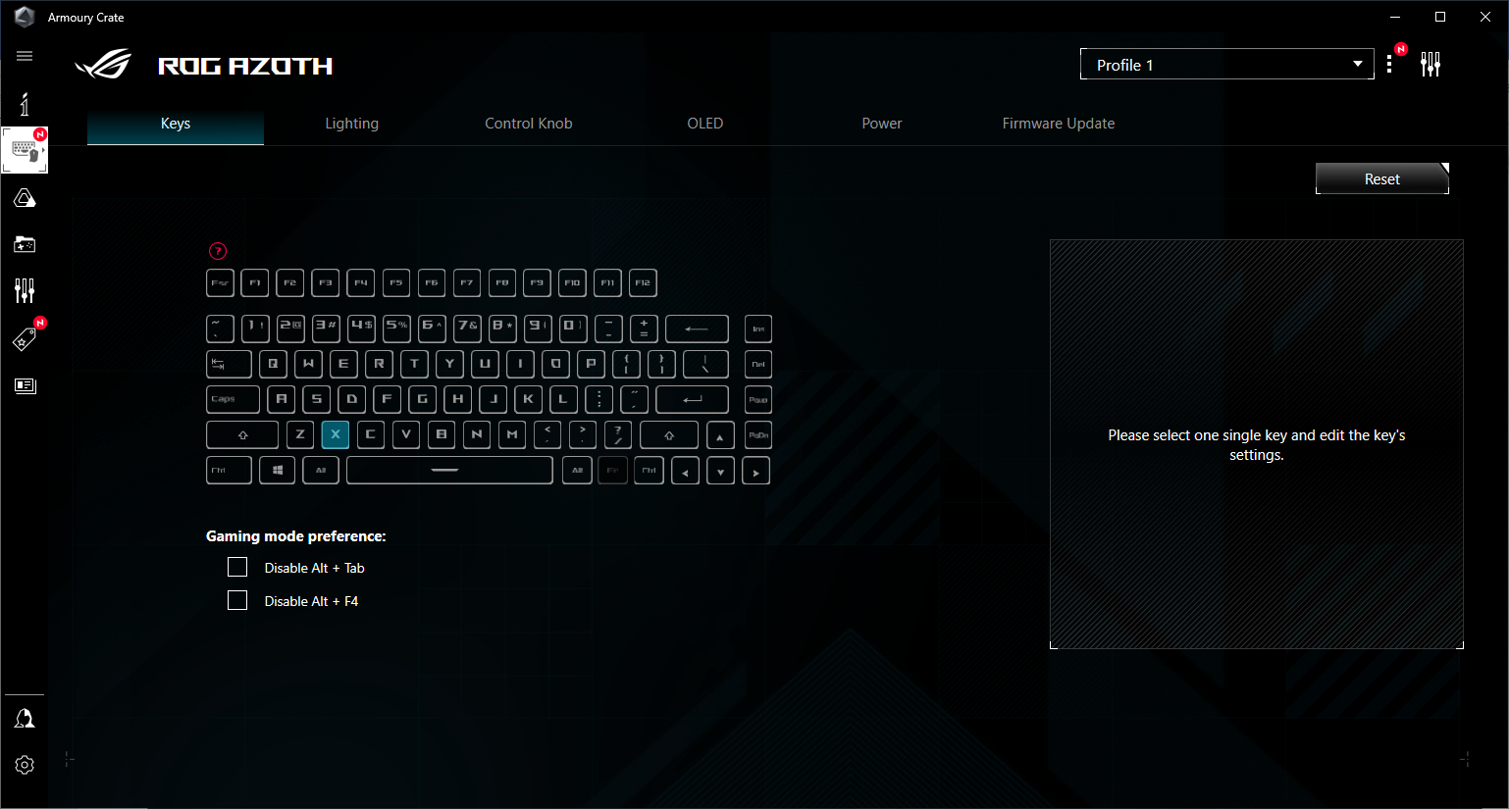Enable Disable Alt + F4 checkbox
The image size is (1509, 809).
click(x=237, y=600)
